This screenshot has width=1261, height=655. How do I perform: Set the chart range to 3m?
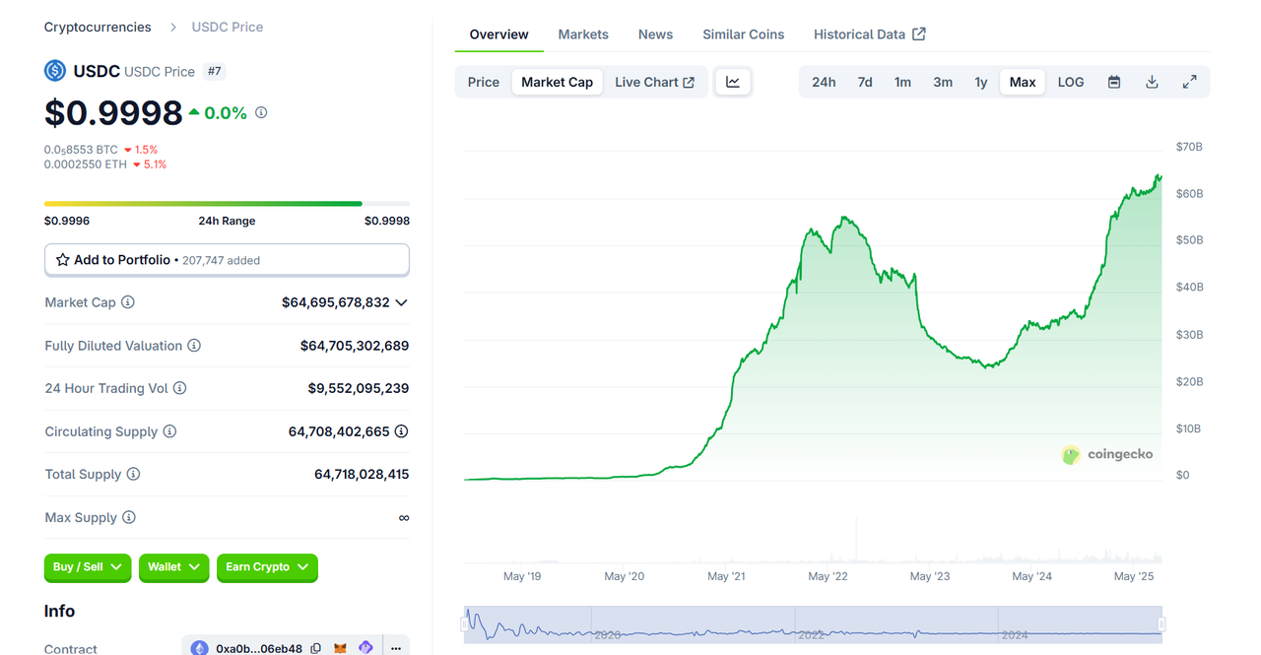tap(943, 82)
